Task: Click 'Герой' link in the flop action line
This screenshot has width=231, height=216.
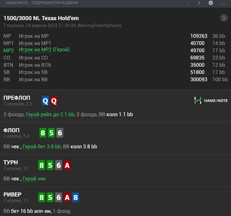Action: coord(29,146)
